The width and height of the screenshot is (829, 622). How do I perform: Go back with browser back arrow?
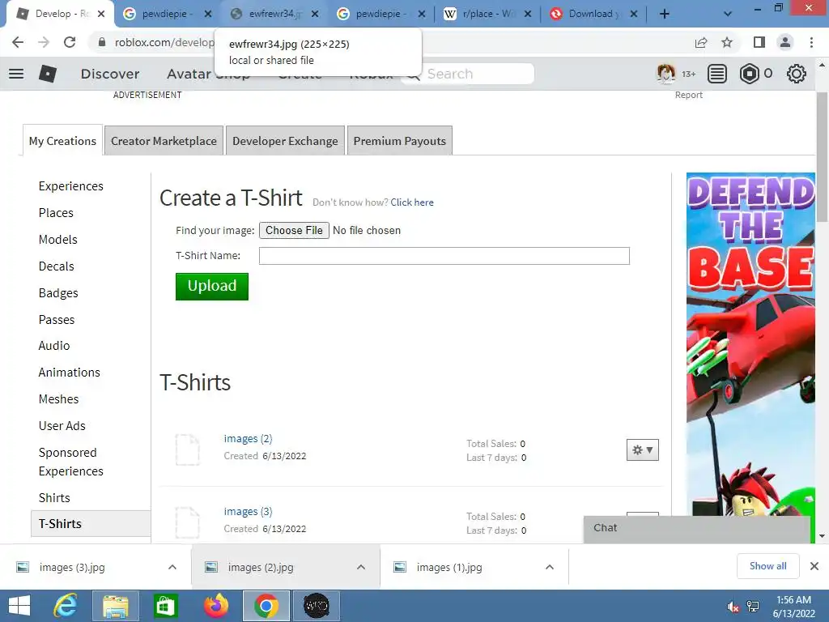coord(18,42)
